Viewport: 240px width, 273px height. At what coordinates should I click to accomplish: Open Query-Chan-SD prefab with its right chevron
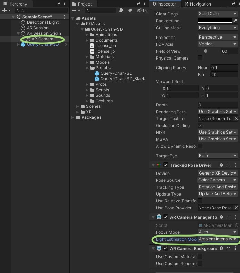click(x=66, y=44)
